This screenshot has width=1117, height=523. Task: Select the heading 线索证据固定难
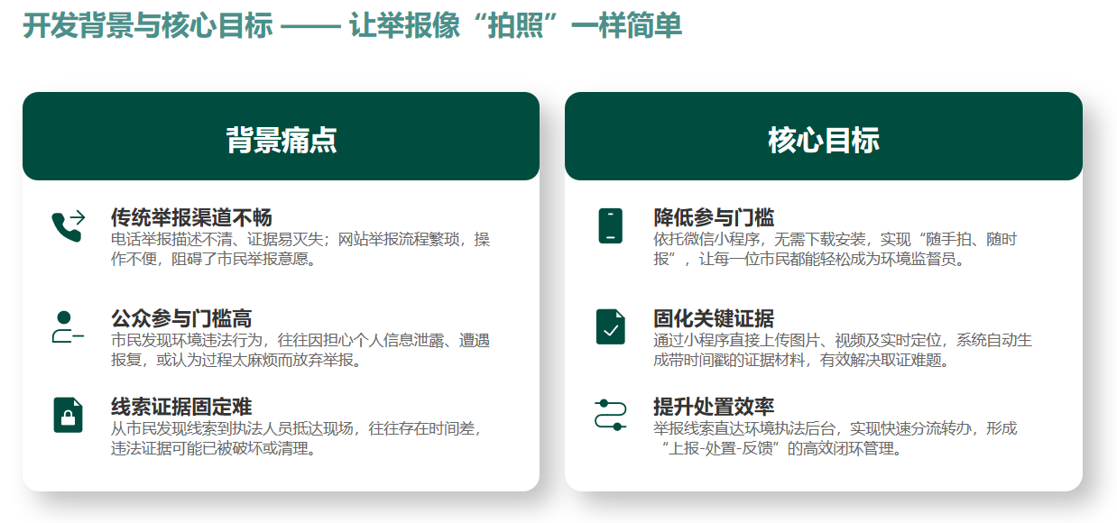pos(181,407)
